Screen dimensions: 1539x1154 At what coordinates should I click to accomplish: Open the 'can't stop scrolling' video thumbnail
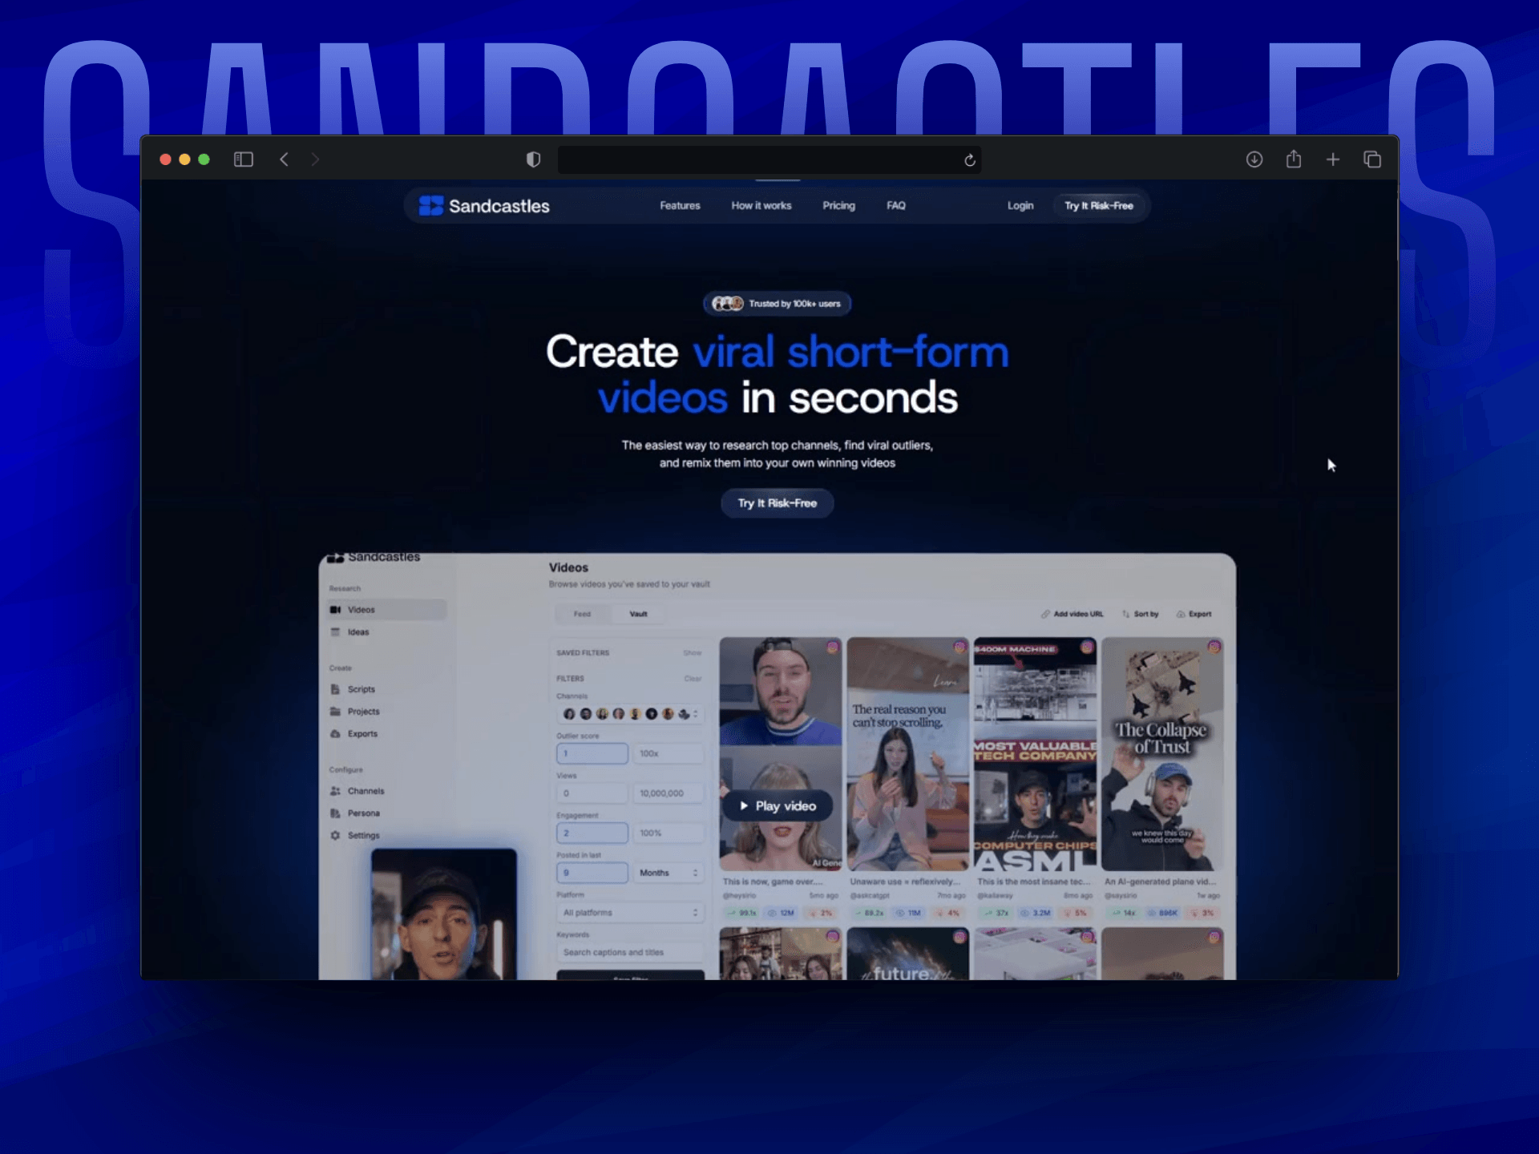click(x=908, y=754)
